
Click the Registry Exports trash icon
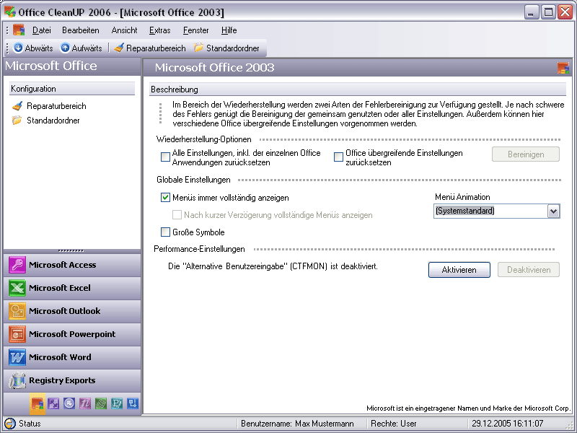click(17, 380)
